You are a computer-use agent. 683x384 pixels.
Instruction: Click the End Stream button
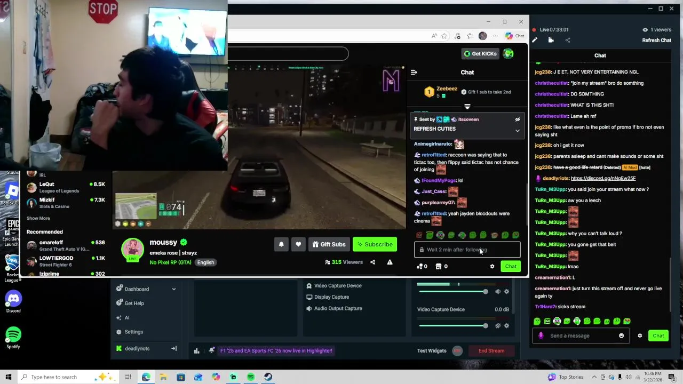[491, 350]
